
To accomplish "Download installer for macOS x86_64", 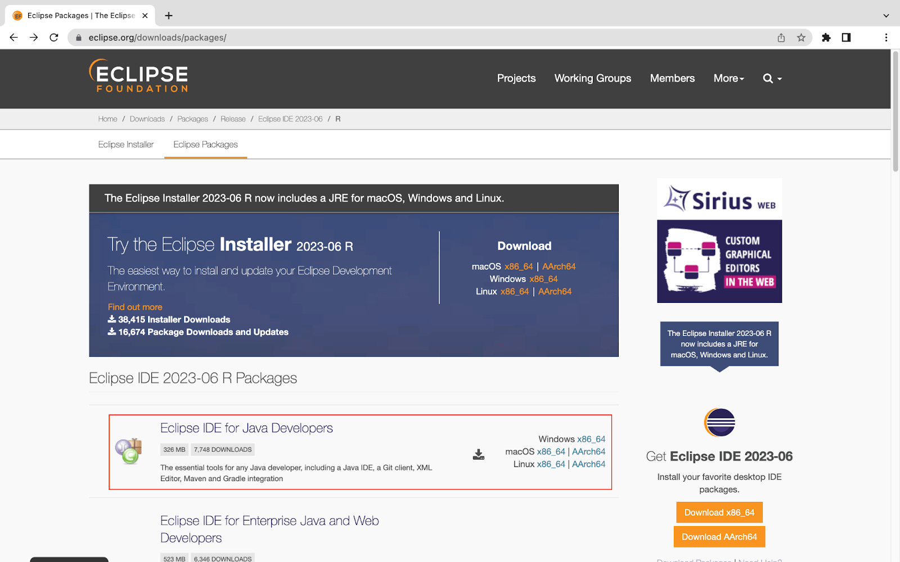I will coord(519,266).
